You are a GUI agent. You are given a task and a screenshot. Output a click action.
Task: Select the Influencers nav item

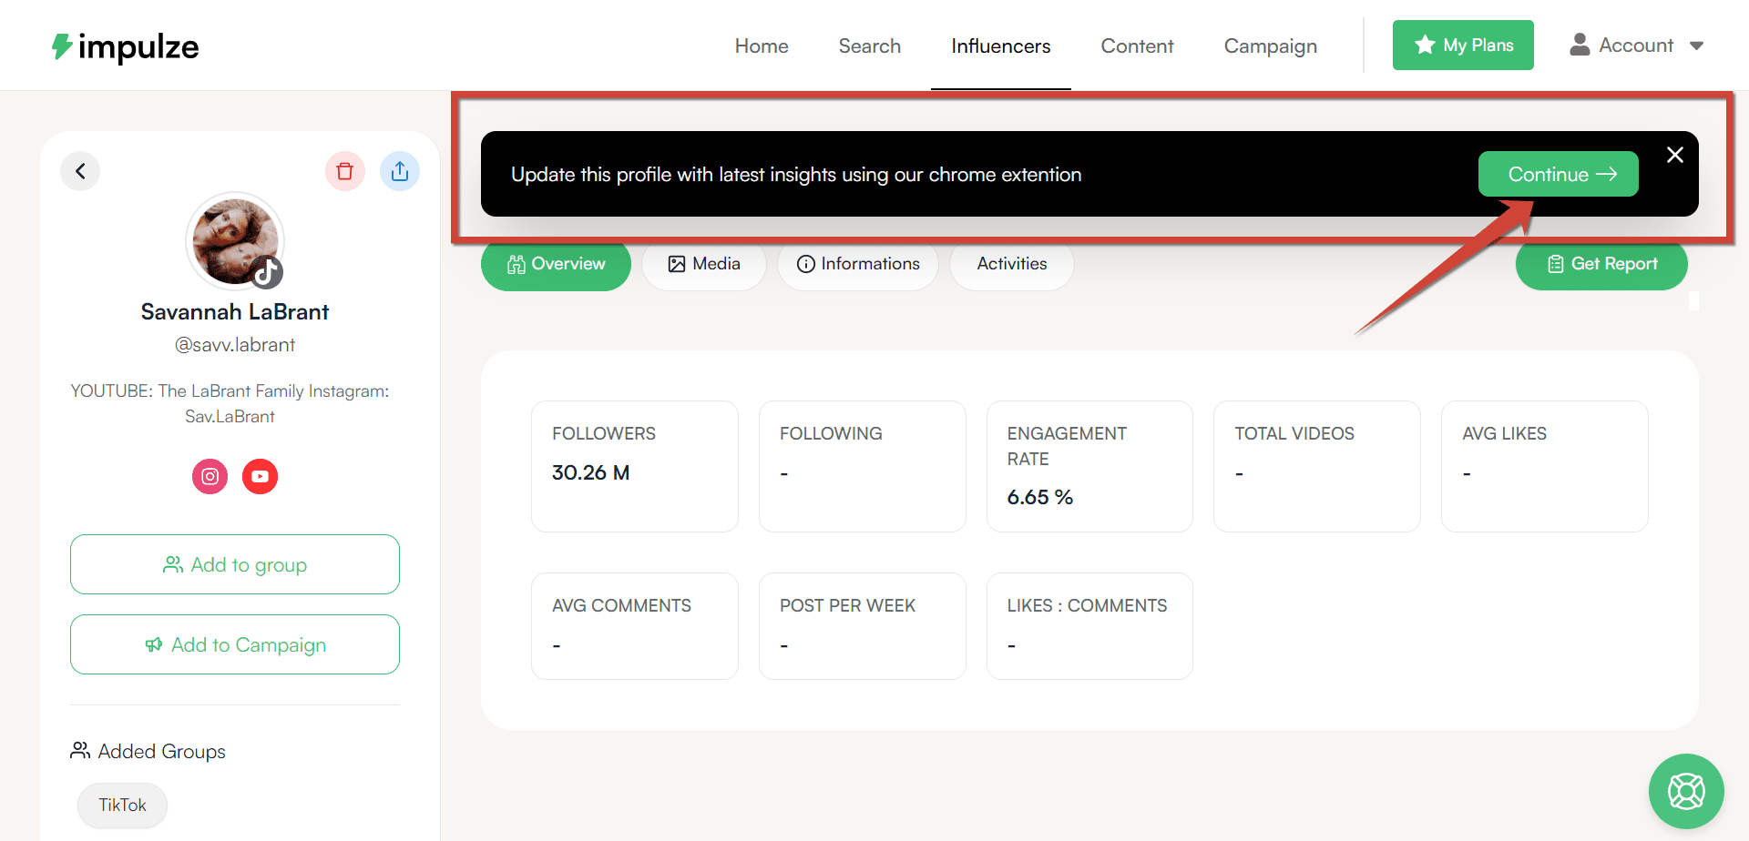tap(1001, 46)
